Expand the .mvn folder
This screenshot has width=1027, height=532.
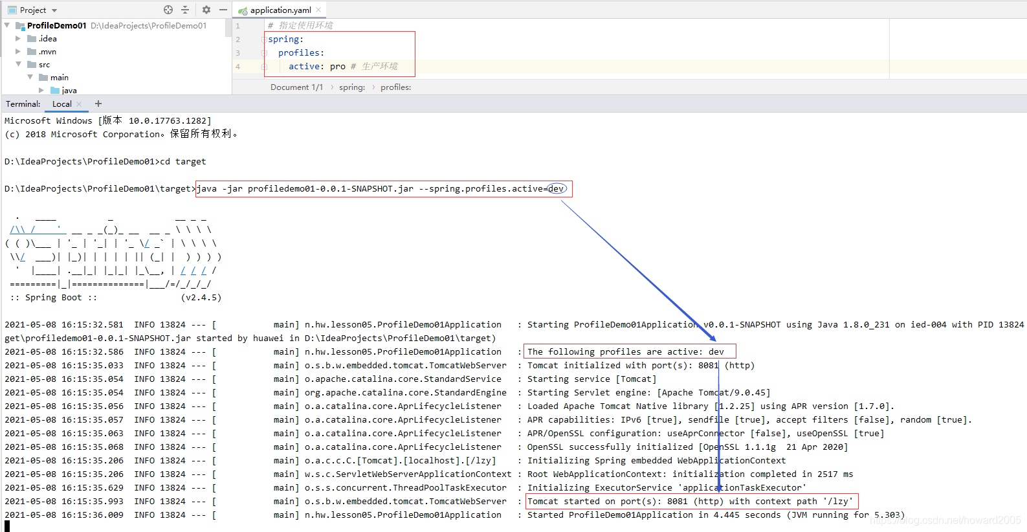point(18,51)
